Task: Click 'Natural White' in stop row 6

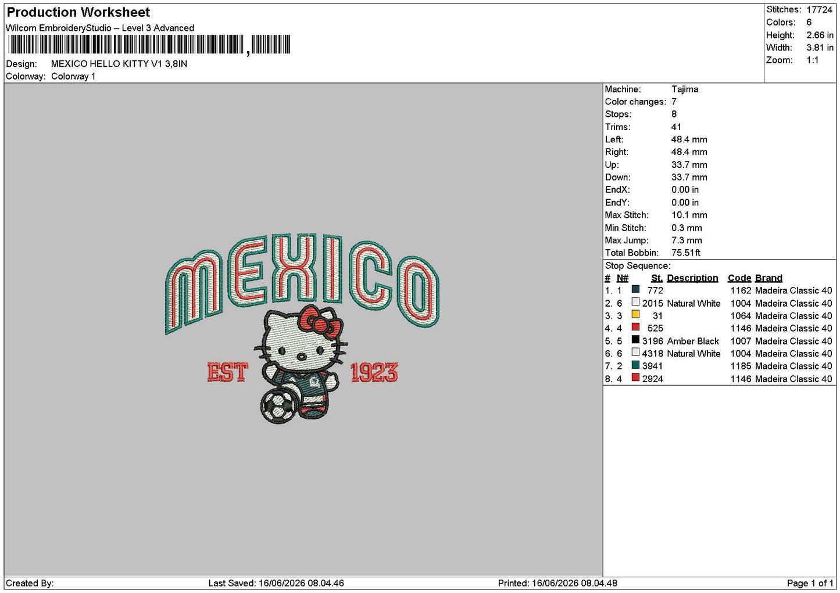Action: pos(694,354)
